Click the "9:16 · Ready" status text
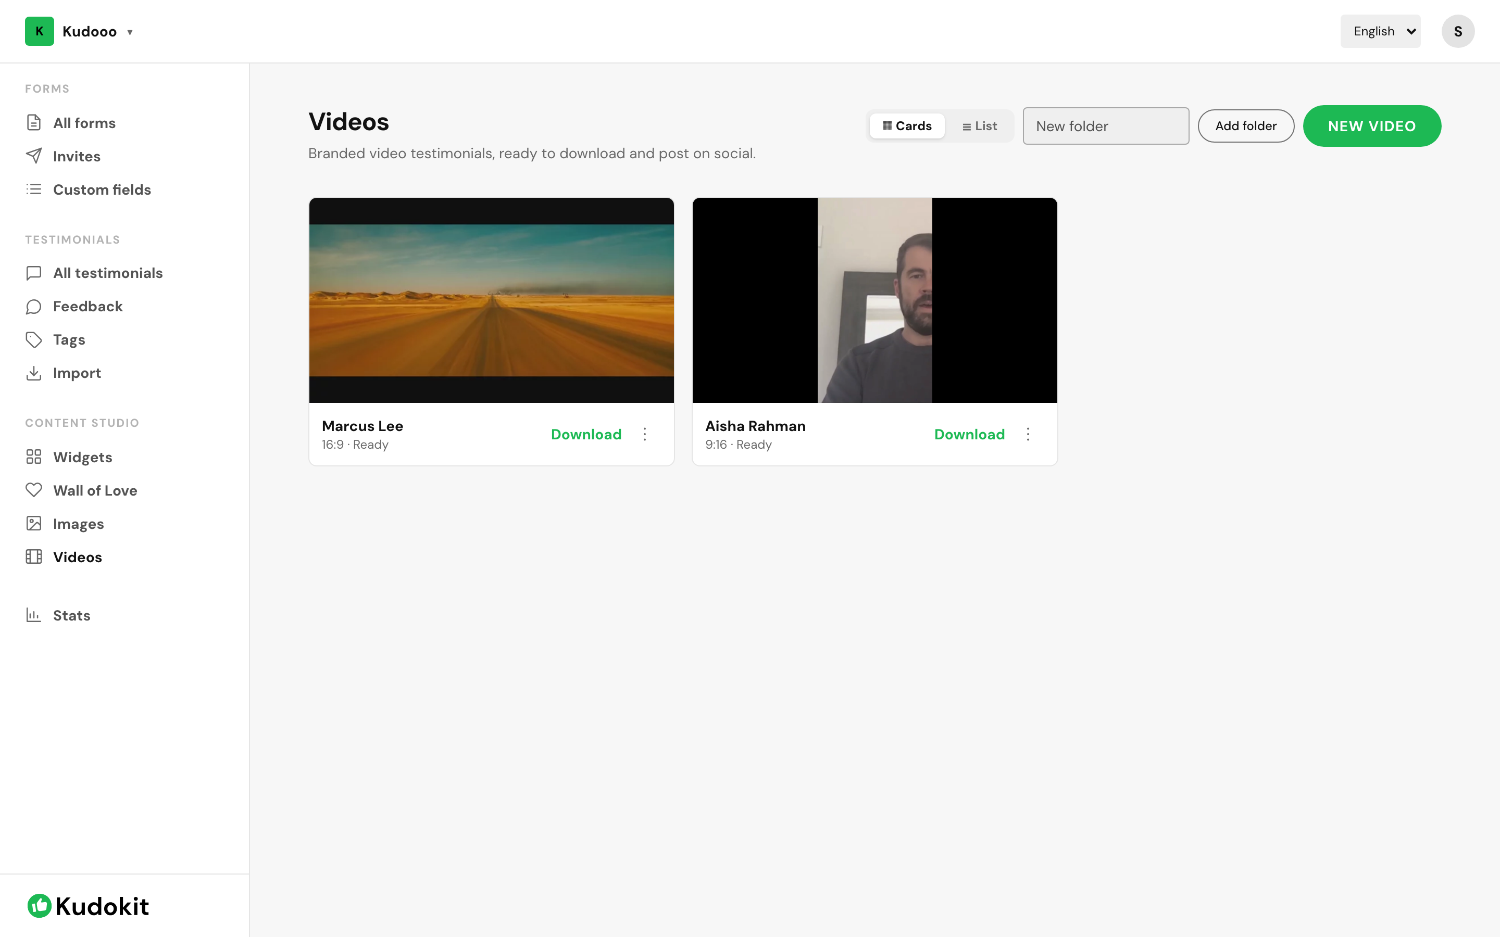This screenshot has width=1500, height=937. point(738,445)
